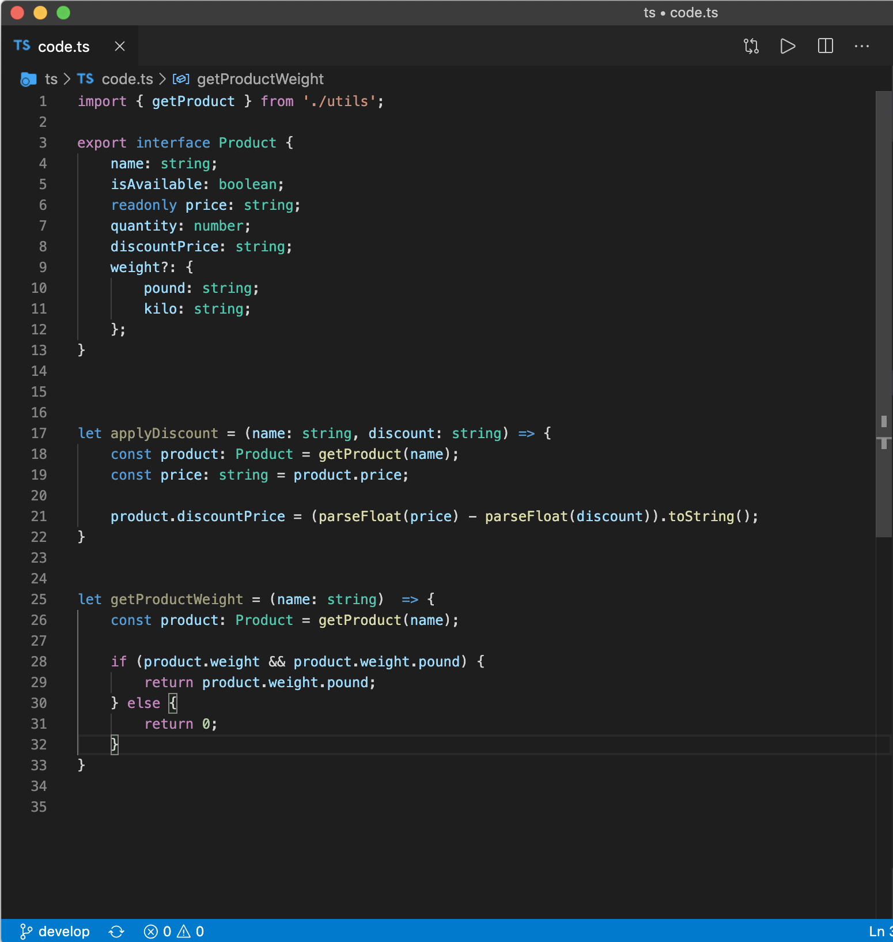This screenshot has width=893, height=942.
Task: Open the getProductWeight symbol breadcrumb
Action: pos(260,79)
